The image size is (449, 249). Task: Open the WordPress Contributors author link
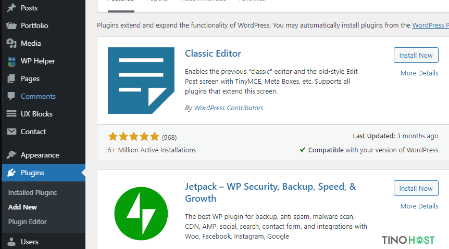click(x=229, y=108)
